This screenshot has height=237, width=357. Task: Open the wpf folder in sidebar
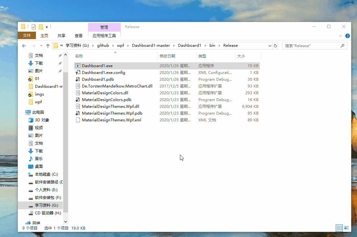[x=38, y=102]
